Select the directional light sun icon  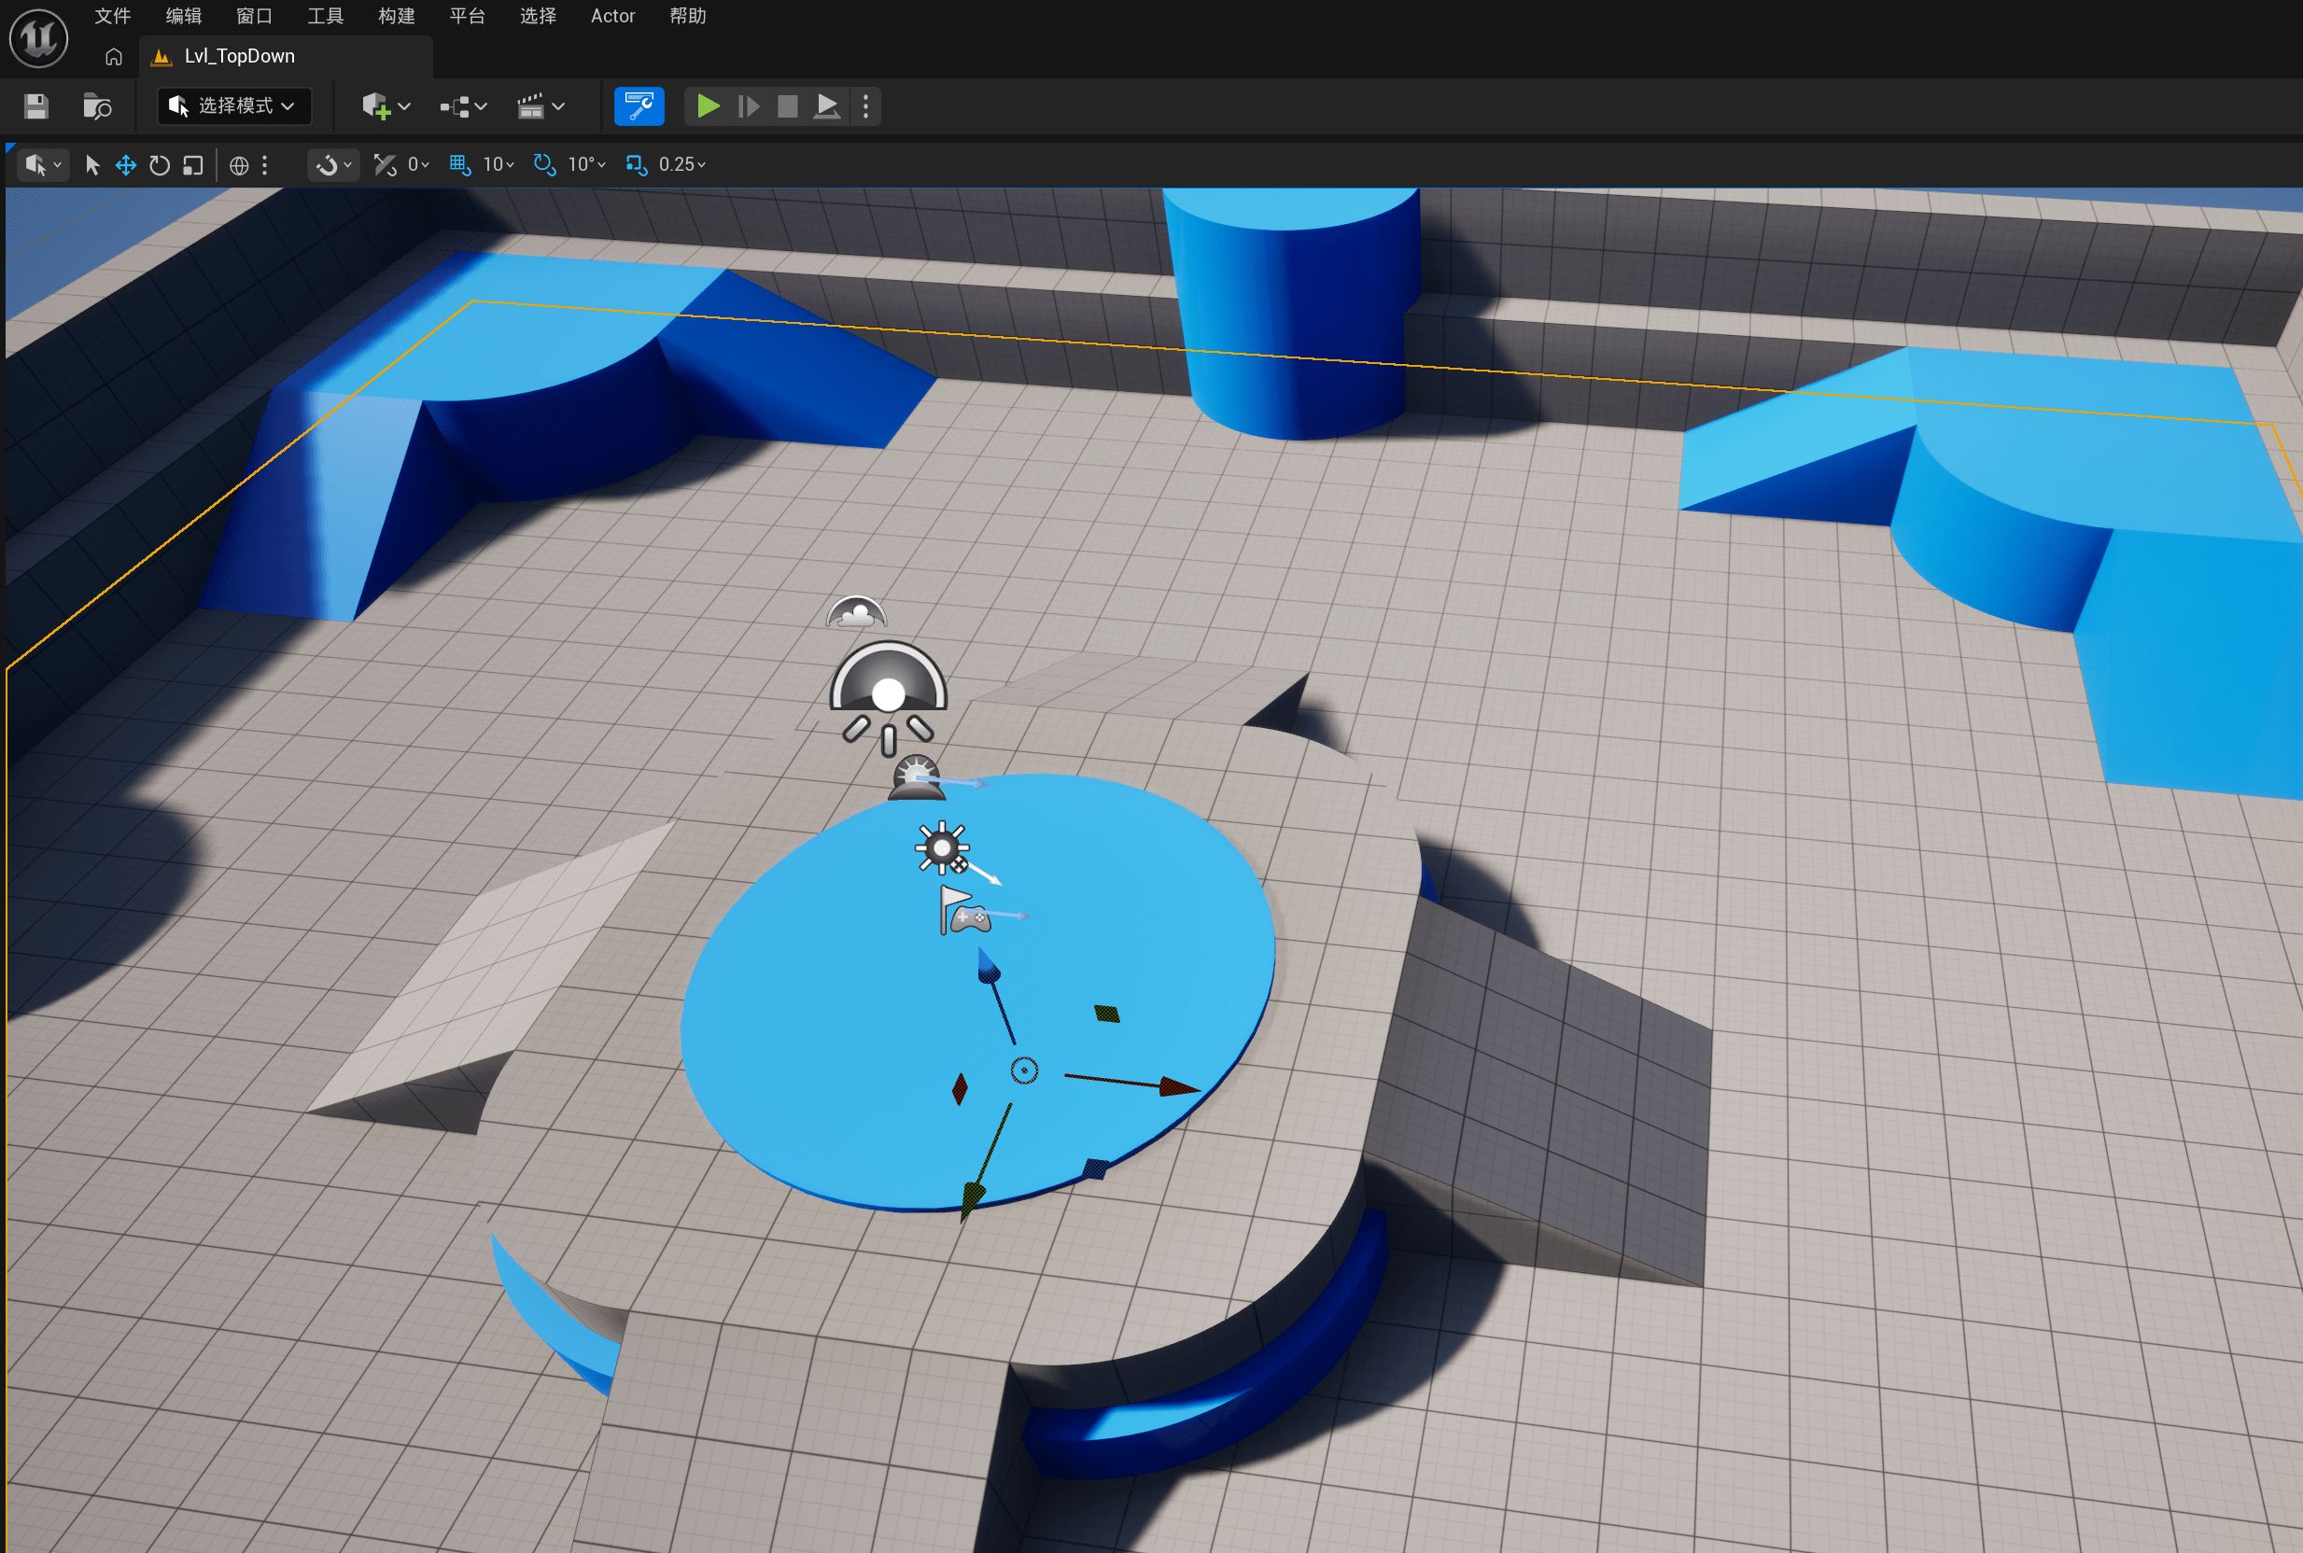pyautogui.click(x=942, y=847)
